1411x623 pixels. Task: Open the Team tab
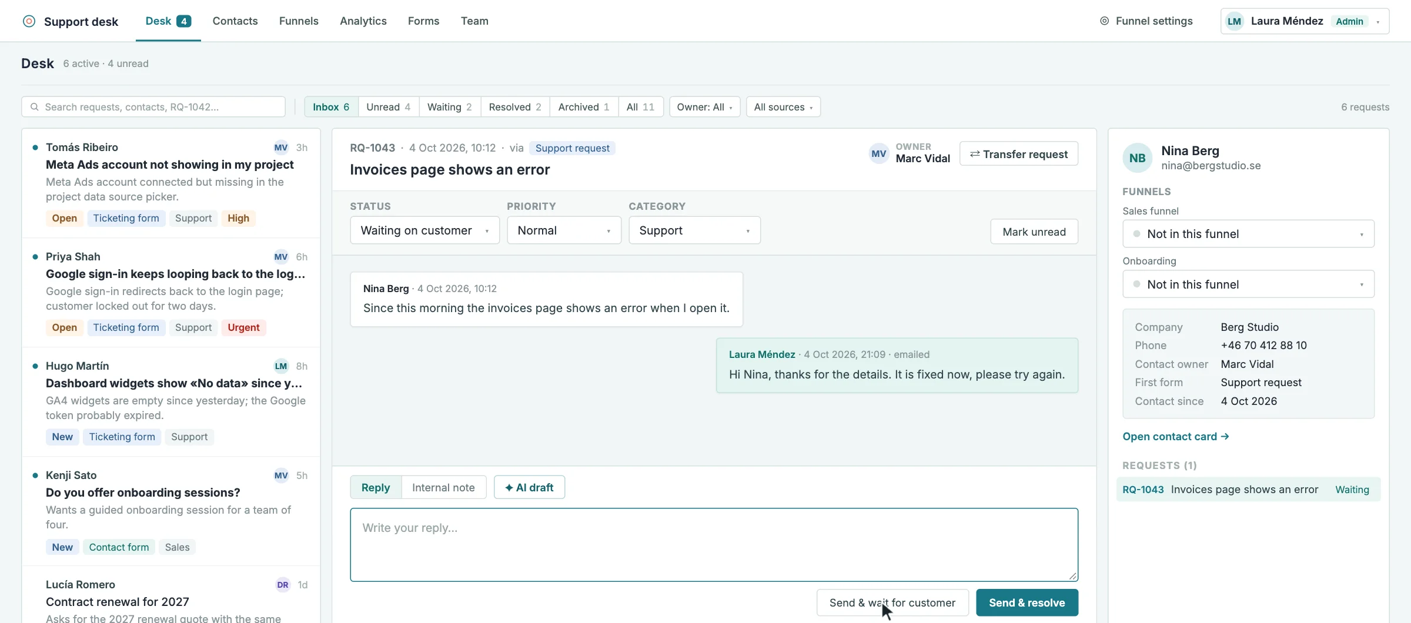[x=474, y=21]
